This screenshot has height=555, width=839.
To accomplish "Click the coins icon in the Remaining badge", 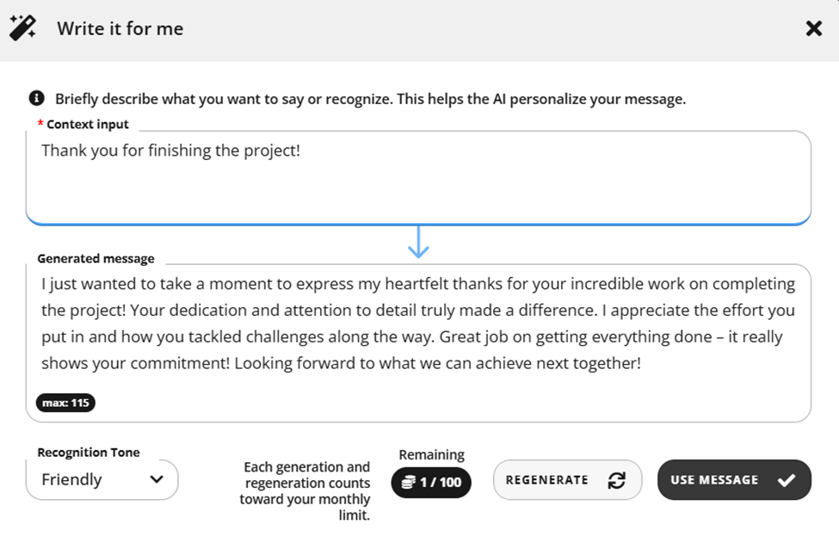I will point(408,482).
